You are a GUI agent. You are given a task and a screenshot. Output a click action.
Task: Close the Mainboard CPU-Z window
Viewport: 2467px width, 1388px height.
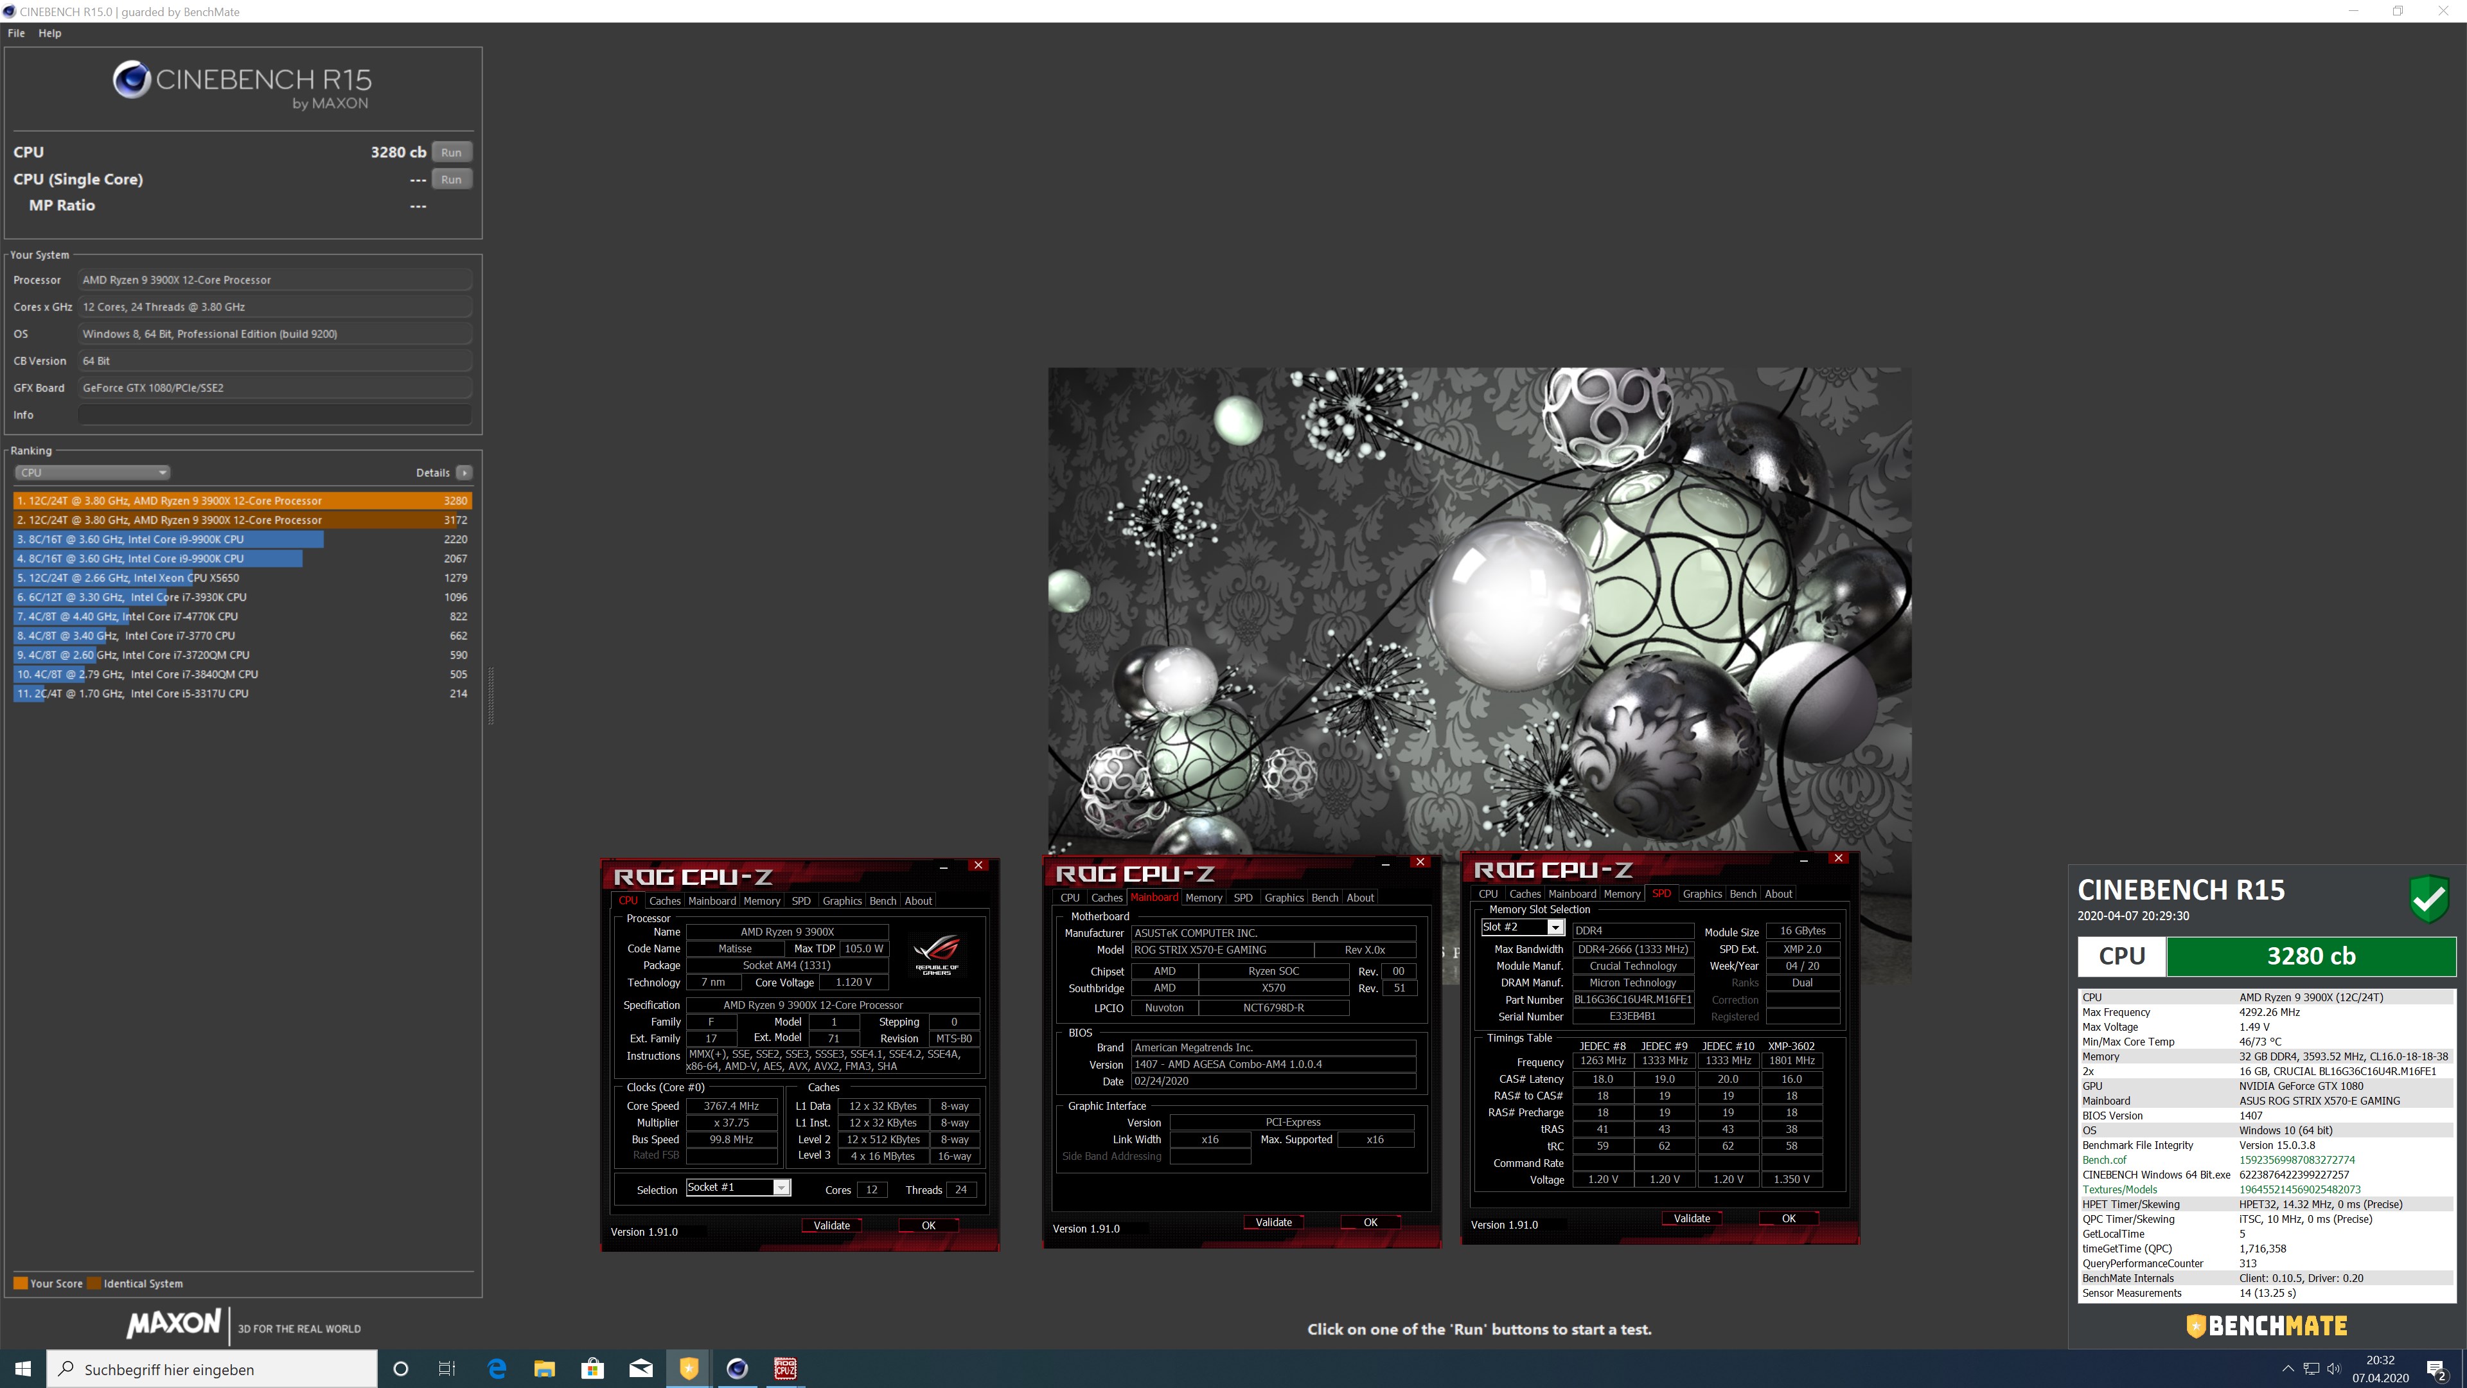(x=1420, y=862)
